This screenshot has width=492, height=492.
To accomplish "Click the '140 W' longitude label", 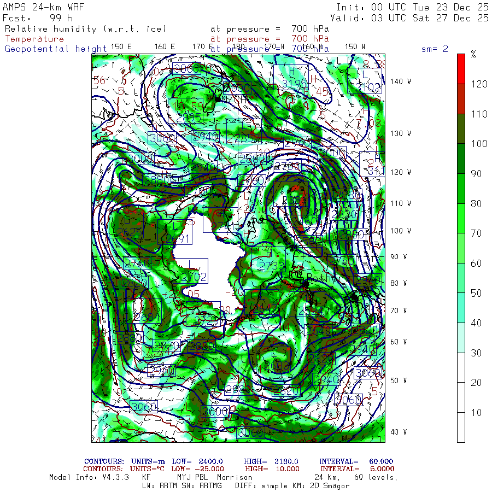I will click(x=401, y=81).
